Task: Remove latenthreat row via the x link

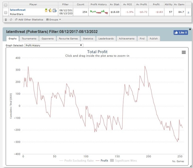Action: pos(188,12)
